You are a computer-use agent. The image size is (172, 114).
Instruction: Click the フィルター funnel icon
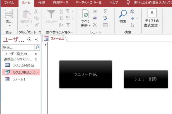[x=51, y=14]
